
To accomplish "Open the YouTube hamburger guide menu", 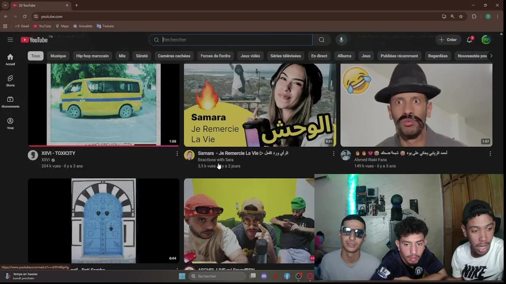I will tap(10, 39).
